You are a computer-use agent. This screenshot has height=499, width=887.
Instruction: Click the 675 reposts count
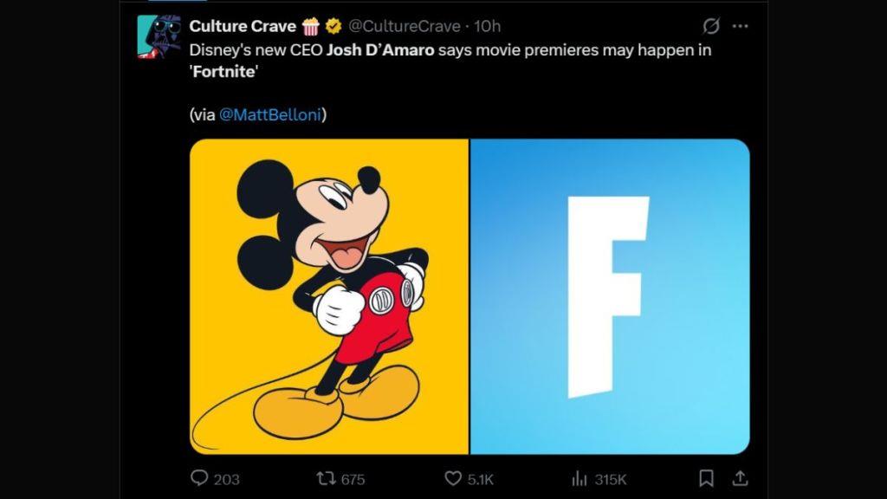click(353, 479)
